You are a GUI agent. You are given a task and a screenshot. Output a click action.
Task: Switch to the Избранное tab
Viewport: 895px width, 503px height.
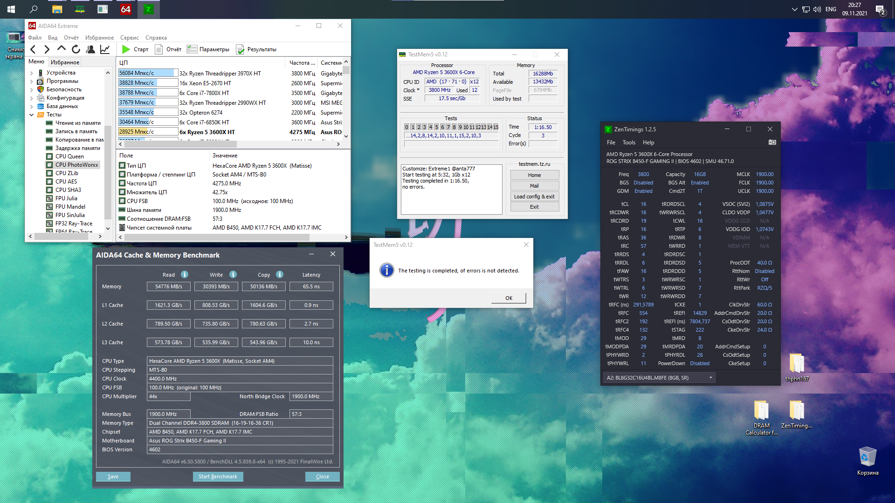tap(65, 62)
